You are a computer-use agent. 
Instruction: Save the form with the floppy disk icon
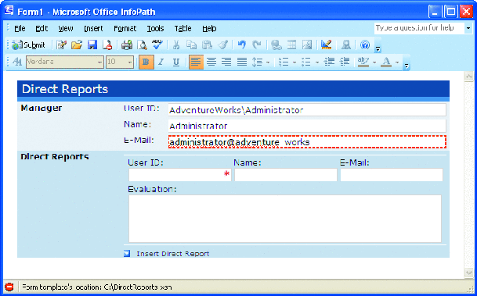(92, 45)
